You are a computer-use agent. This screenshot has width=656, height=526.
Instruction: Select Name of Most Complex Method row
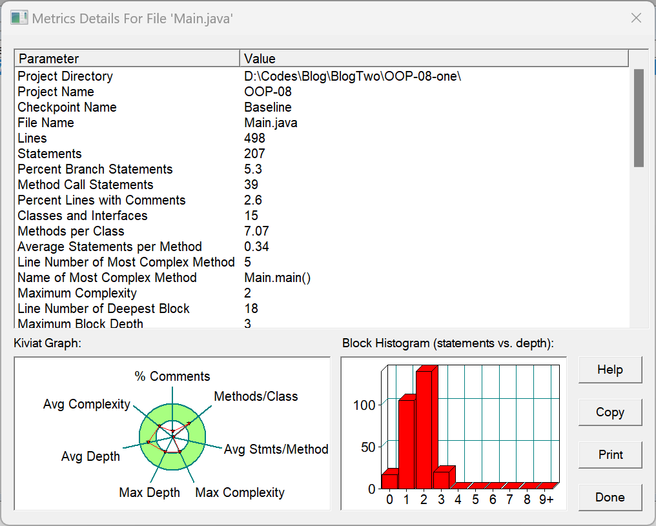[322, 278]
